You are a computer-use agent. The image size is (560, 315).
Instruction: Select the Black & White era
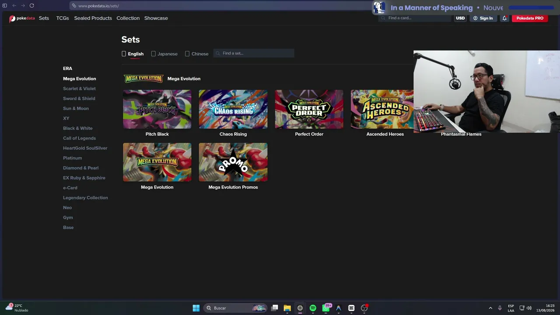[x=77, y=128]
